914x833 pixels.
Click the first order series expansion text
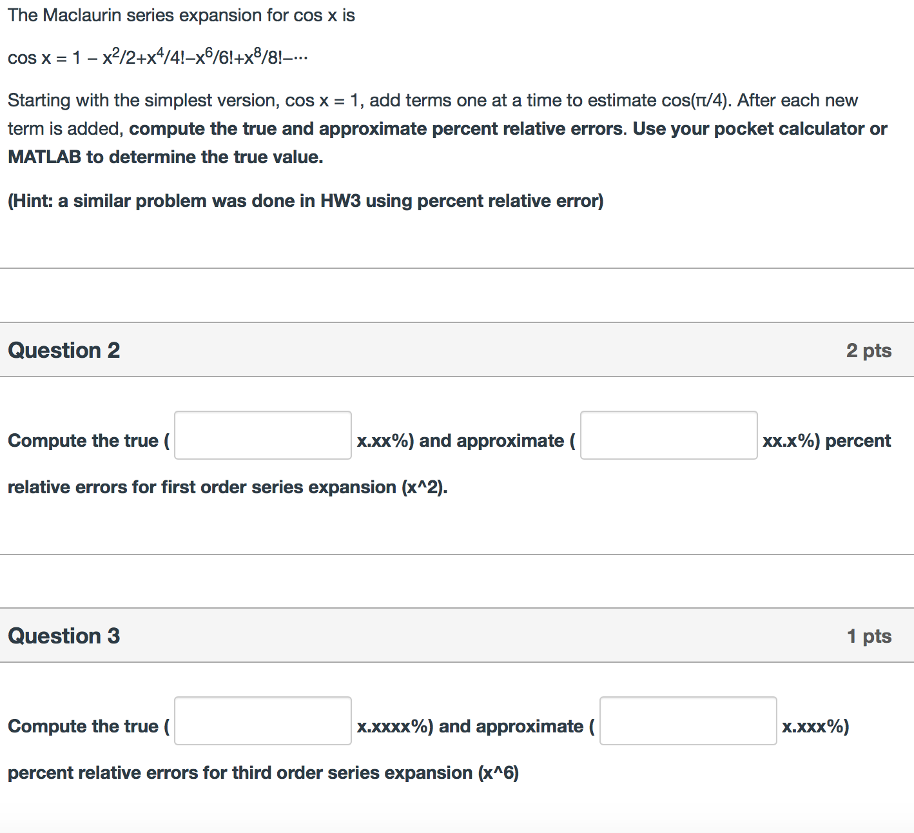pos(228,487)
